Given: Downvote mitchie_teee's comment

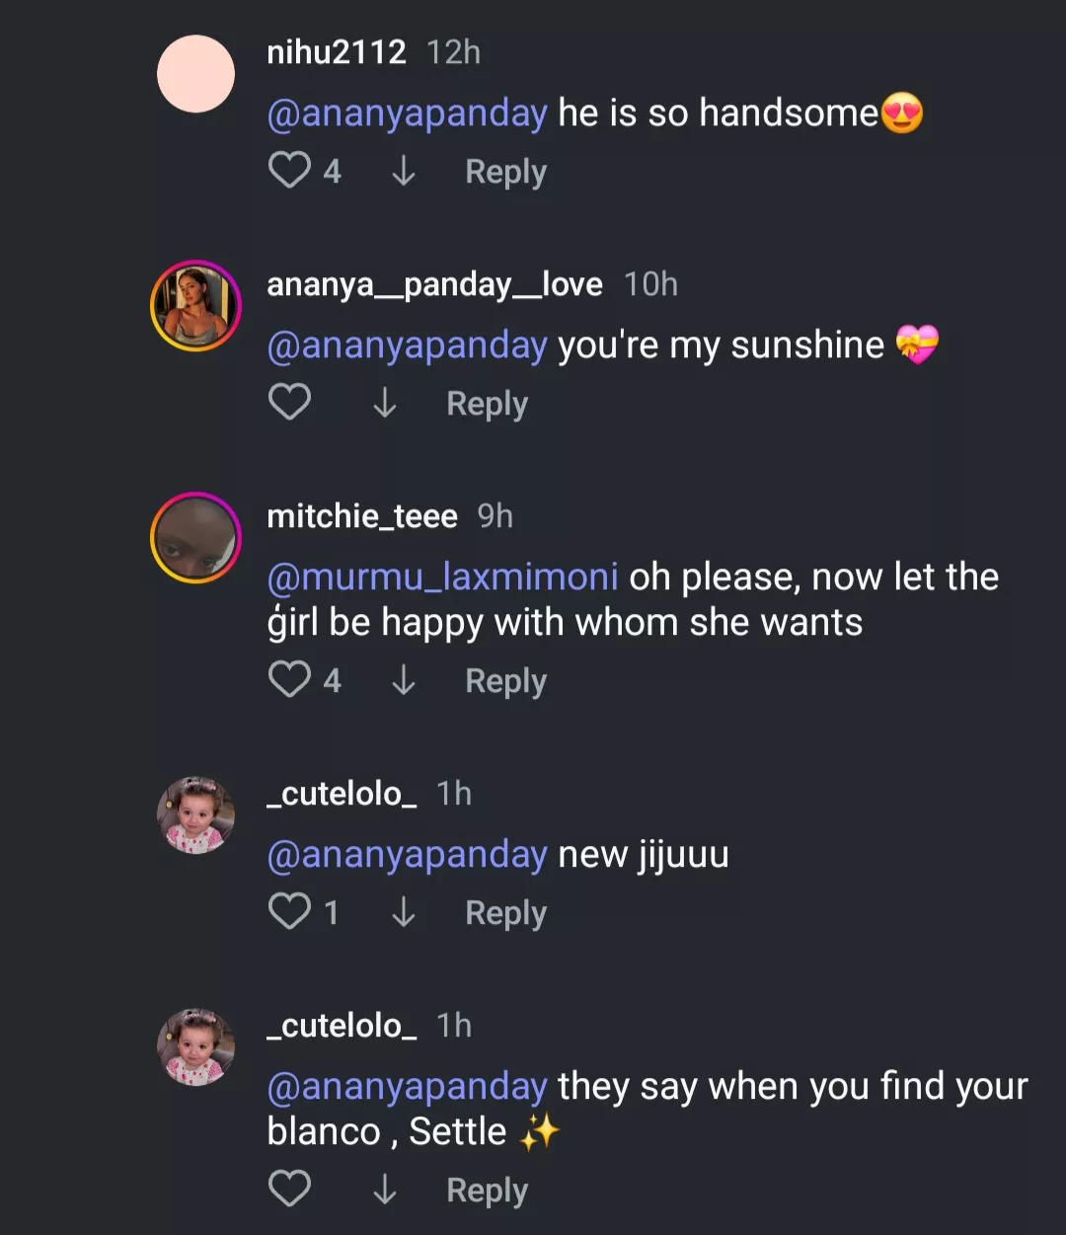Looking at the screenshot, I should pyautogui.click(x=403, y=680).
